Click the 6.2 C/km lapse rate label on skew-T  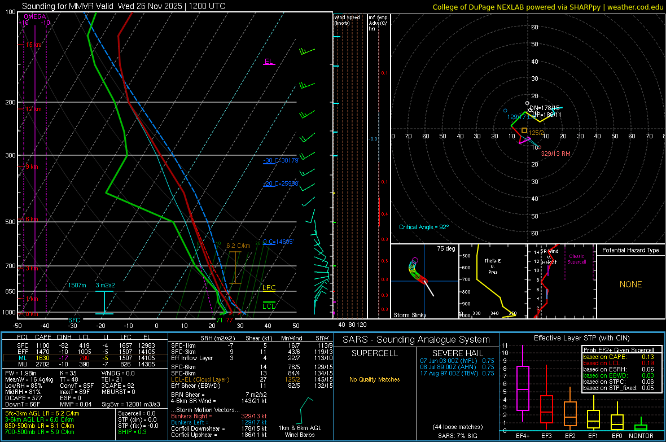pos(238,246)
